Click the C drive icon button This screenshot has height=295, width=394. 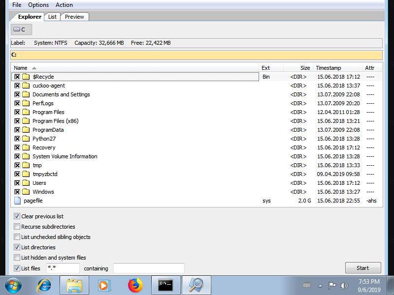point(19,29)
